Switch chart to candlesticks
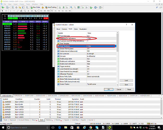163x130 pixels. tap(64, 7)
